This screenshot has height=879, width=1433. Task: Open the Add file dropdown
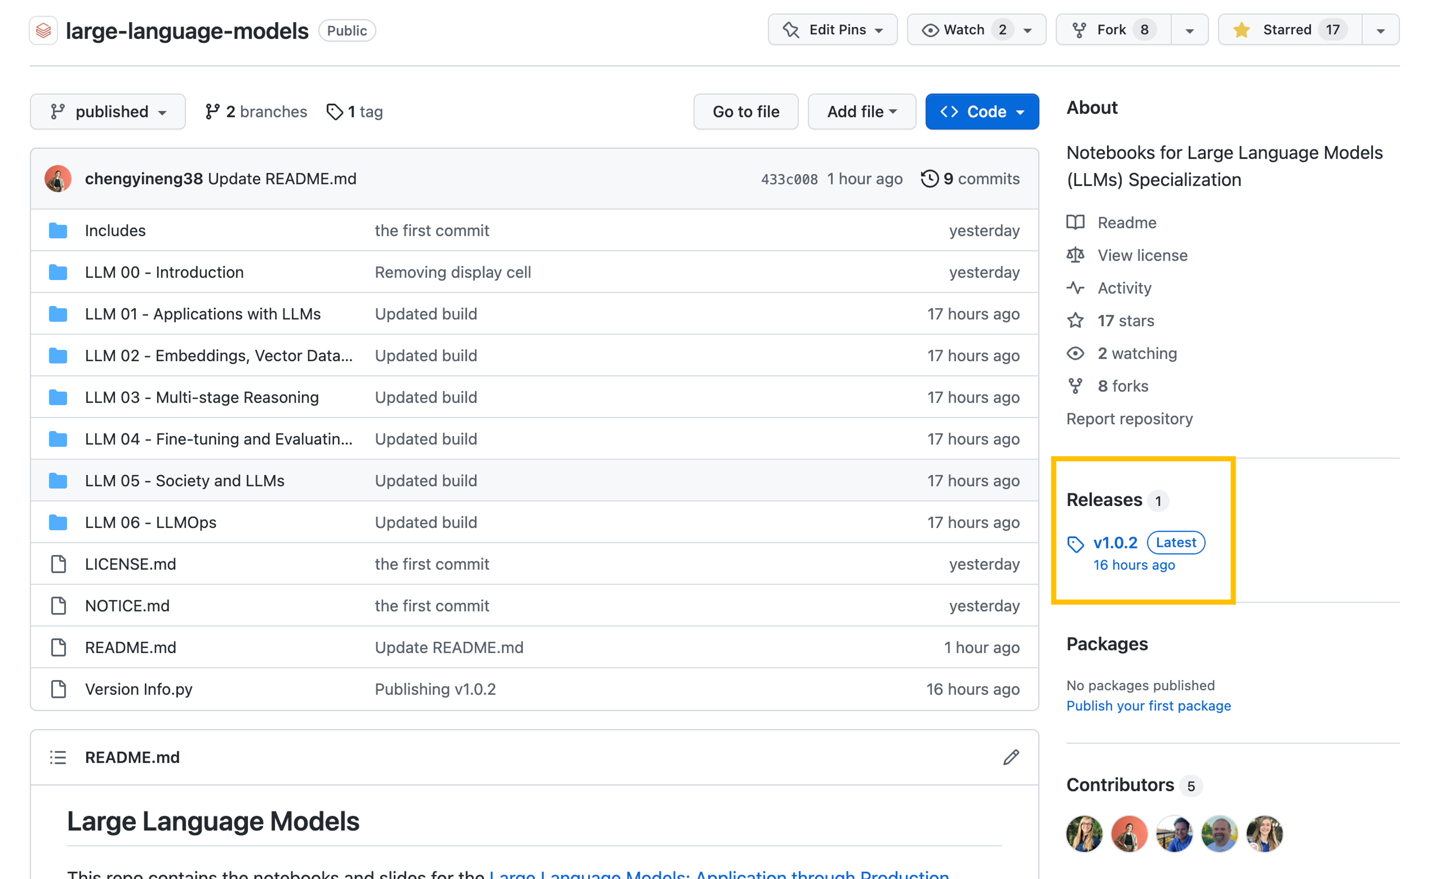[862, 111]
